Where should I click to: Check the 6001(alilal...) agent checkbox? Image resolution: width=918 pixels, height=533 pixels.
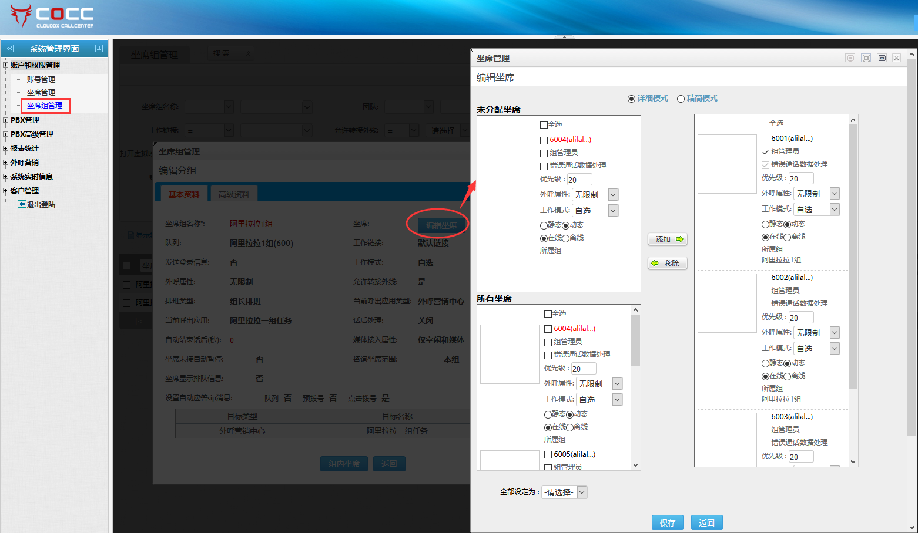coord(765,139)
